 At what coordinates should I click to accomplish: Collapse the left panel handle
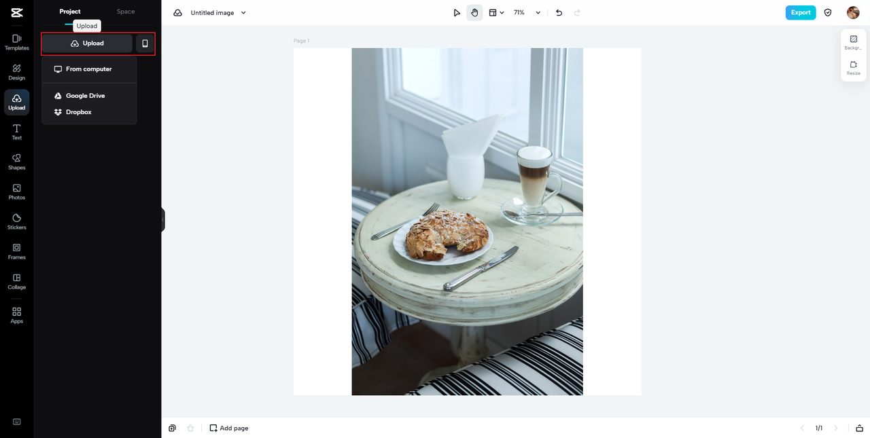point(163,219)
